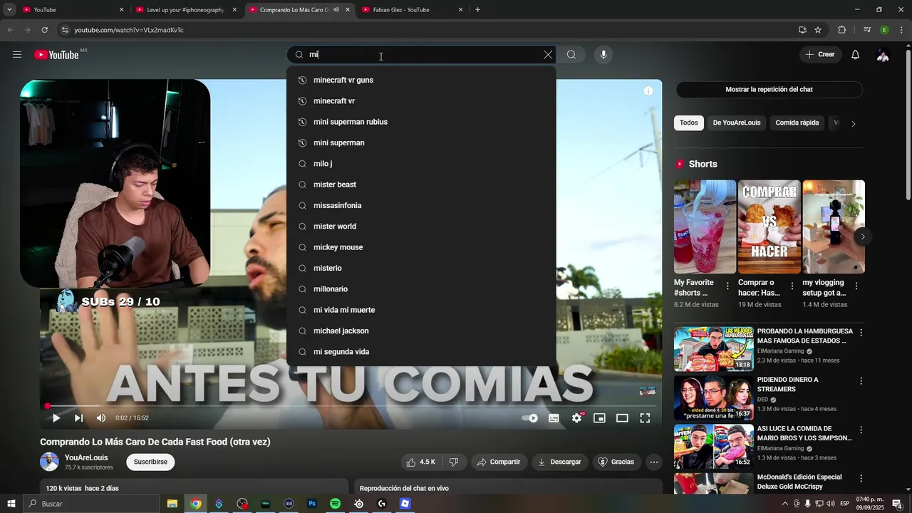Screen dimensions: 912x513
Task: Open the YouAreLouis channel avatar
Action: [x=49, y=462]
